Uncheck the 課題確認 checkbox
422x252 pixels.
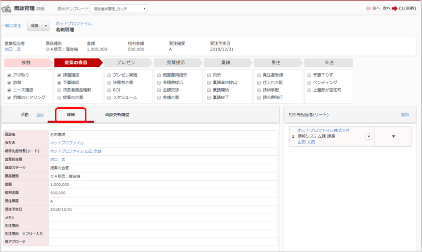[59, 75]
